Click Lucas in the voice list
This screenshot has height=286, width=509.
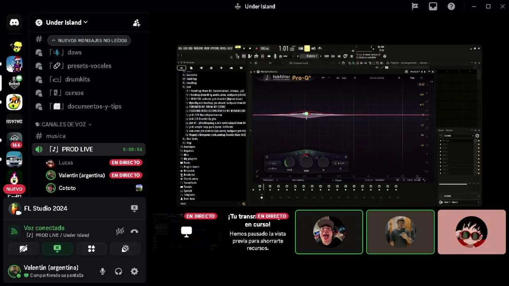[x=66, y=162]
